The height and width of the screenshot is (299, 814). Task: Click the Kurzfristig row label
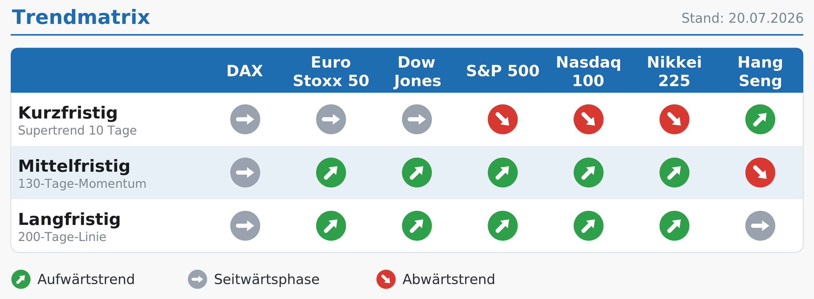coord(68,113)
